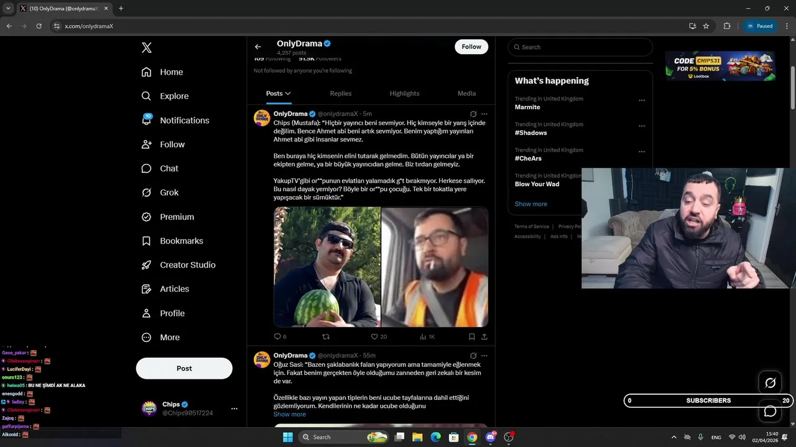Screen dimensions: 796x447
Task: Show hidden system tray icons
Action: coord(674,437)
